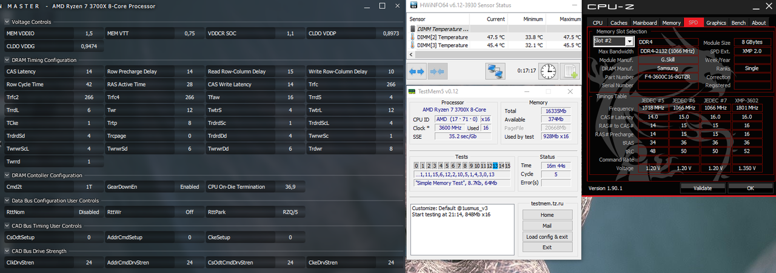Maximize the Ryzen Master window

pyautogui.click(x=382, y=6)
